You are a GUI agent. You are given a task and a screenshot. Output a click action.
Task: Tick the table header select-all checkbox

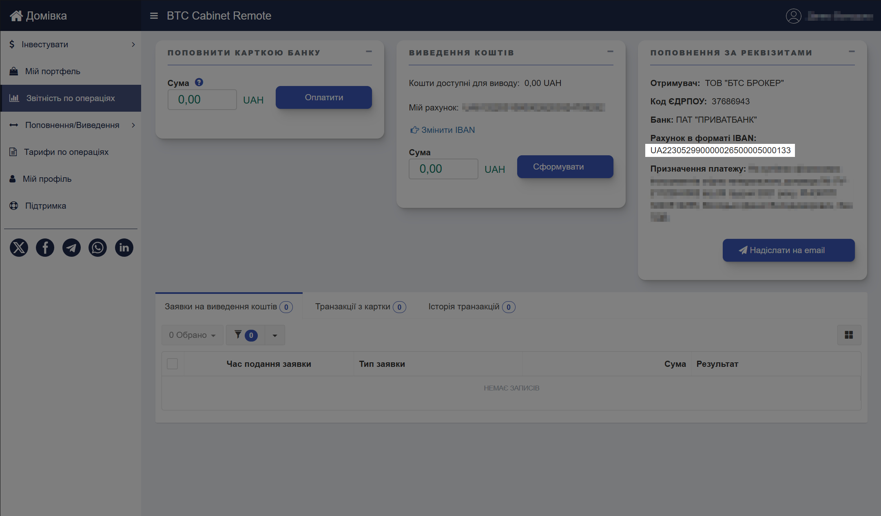coord(173,364)
